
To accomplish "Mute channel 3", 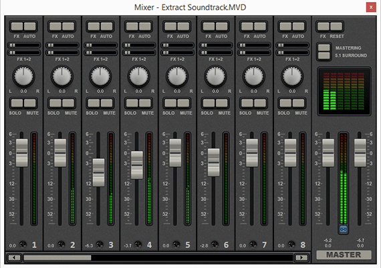I will click(106, 103).
